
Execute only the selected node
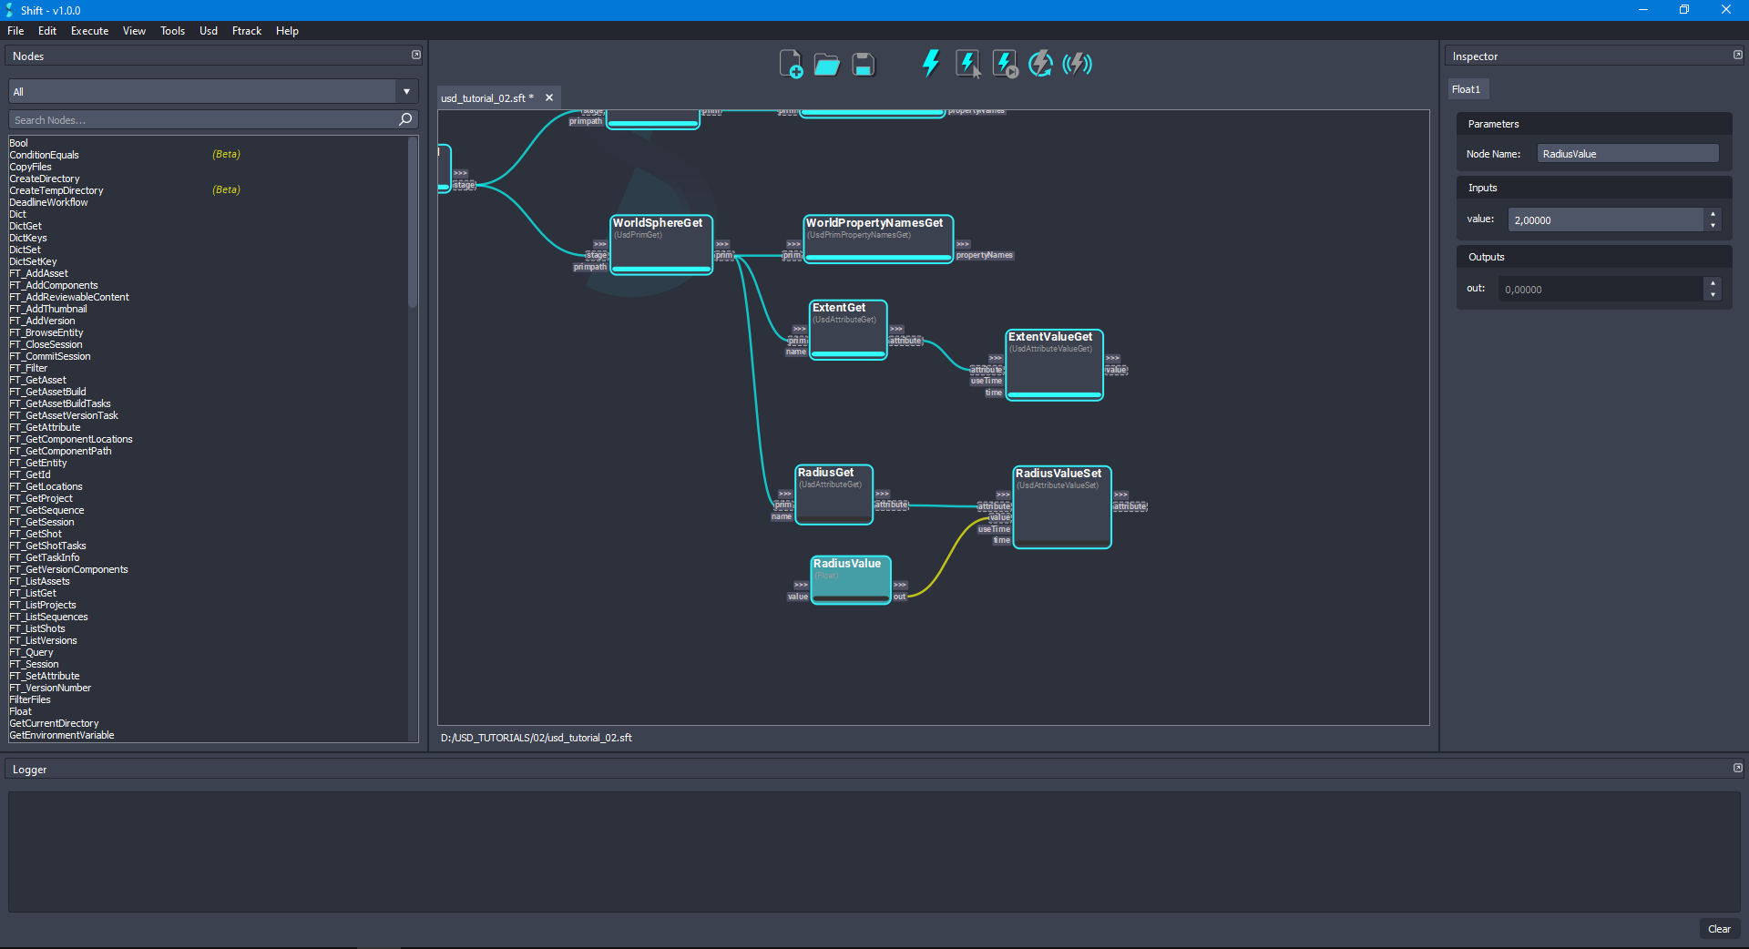pyautogui.click(x=967, y=63)
